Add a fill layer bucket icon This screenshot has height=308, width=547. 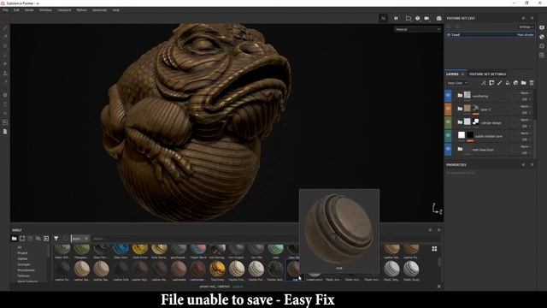[508, 83]
